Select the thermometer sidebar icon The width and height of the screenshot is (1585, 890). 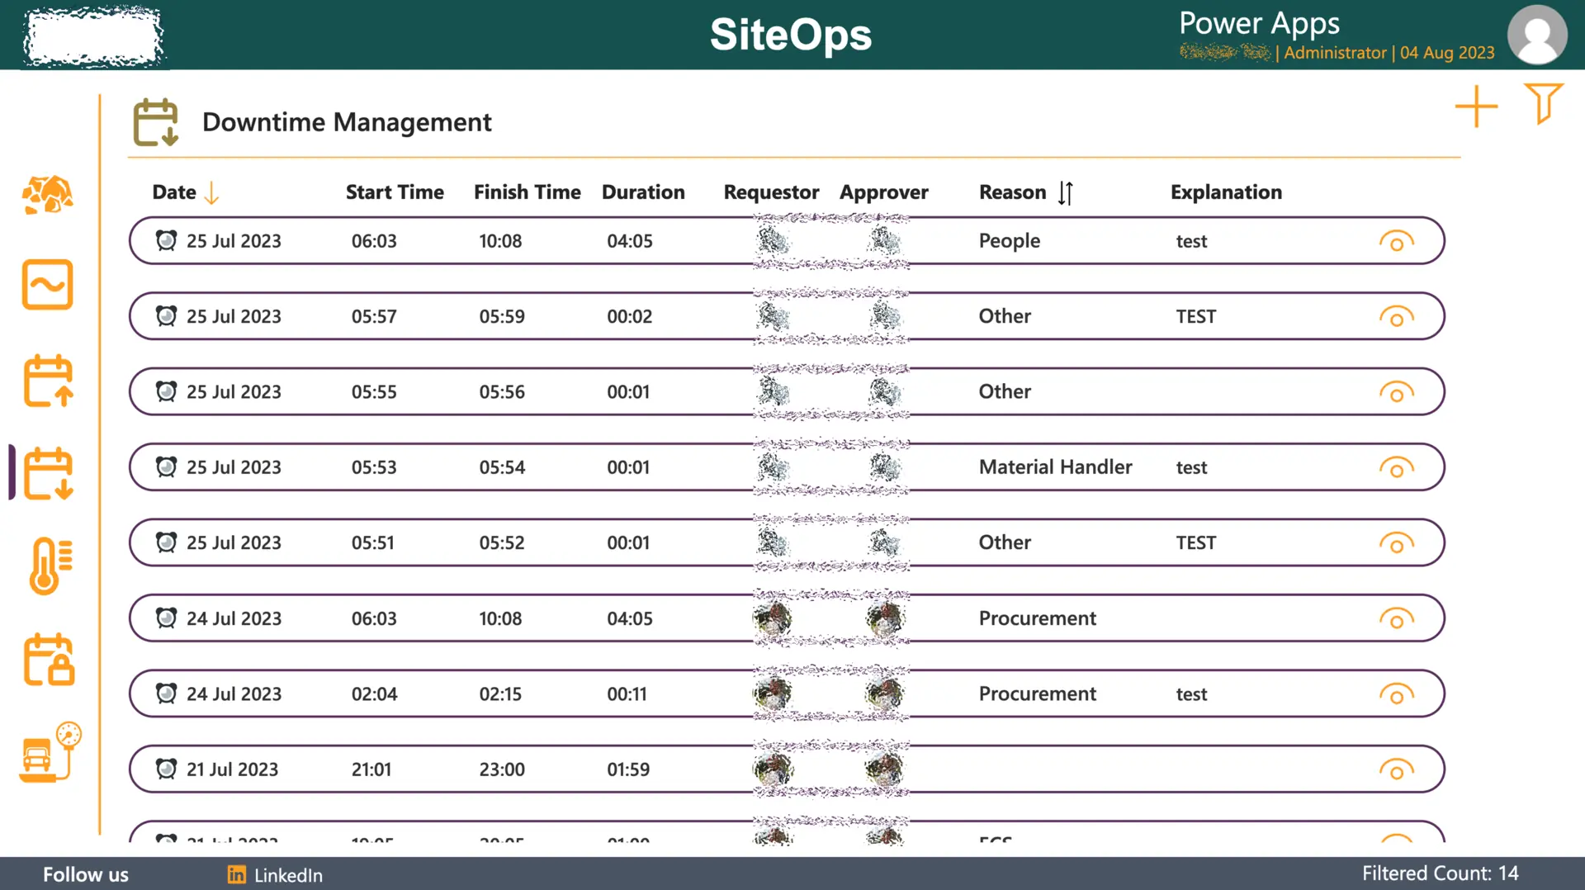click(x=50, y=566)
